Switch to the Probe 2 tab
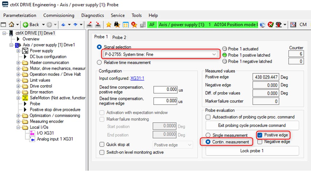Viewport: 311px width, 171px height. point(119,37)
